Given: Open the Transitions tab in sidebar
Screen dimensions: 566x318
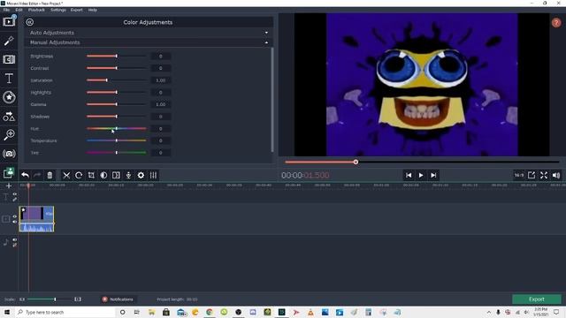Looking at the screenshot, I should (9, 59).
